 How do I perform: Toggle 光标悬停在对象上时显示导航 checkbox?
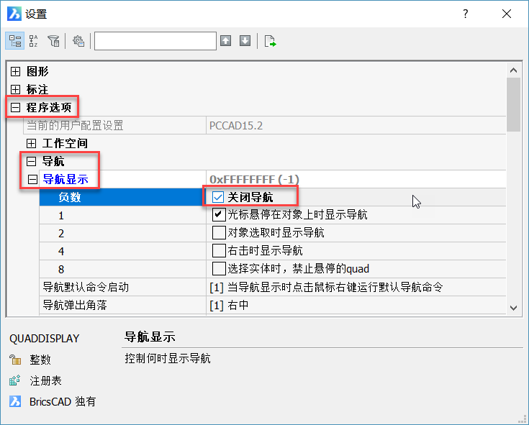click(x=220, y=214)
